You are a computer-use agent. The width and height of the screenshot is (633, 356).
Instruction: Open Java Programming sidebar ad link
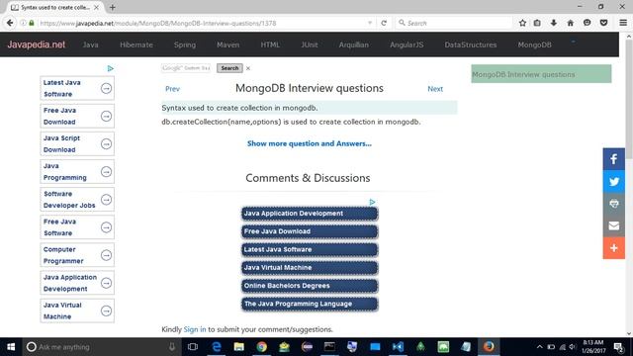tap(77, 171)
